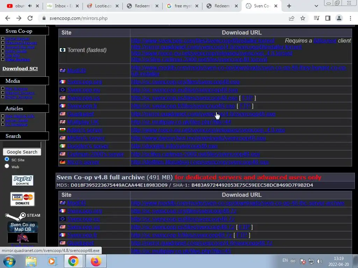Image resolution: width=358 pixels, height=268 pixels.
Task: Open the Server Guide article link
Action: (17, 120)
